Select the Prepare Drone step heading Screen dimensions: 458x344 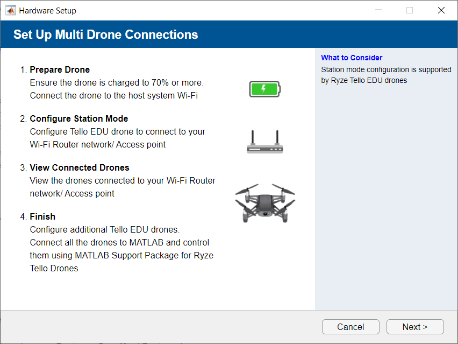60,69
